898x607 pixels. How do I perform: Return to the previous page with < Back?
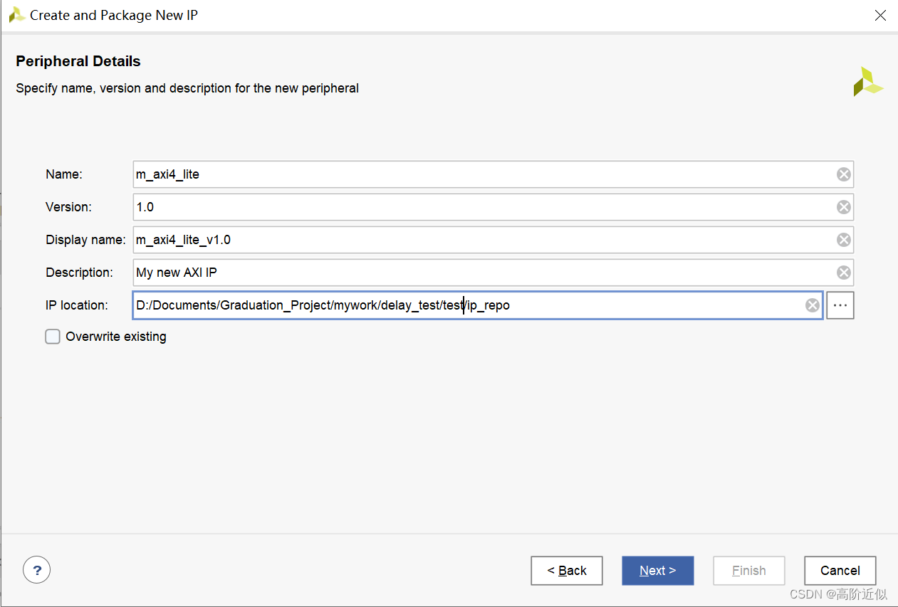[x=567, y=571]
